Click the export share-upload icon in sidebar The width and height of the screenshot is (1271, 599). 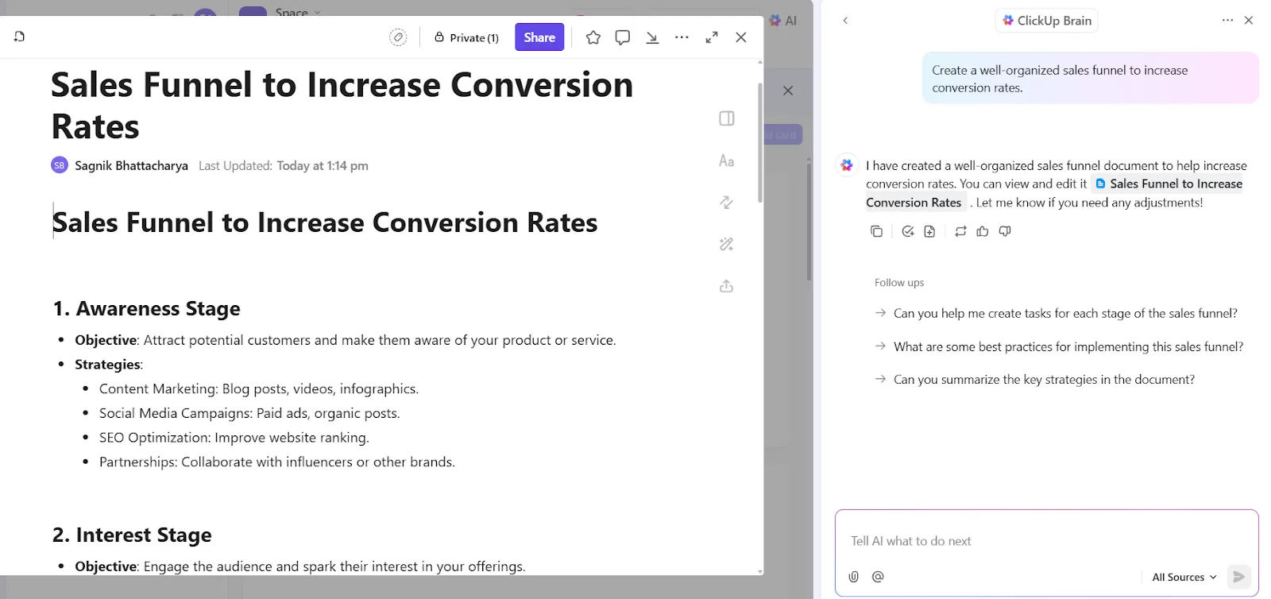pyautogui.click(x=727, y=286)
